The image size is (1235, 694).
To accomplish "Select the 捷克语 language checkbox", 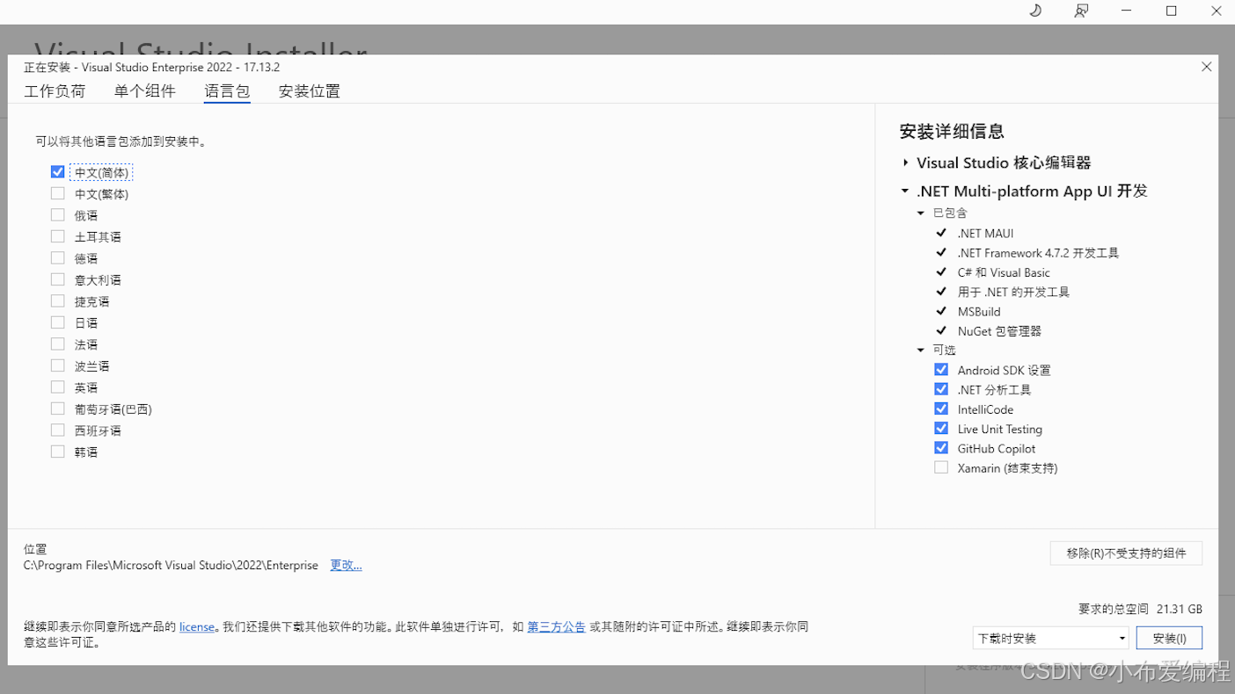I will tap(58, 301).
